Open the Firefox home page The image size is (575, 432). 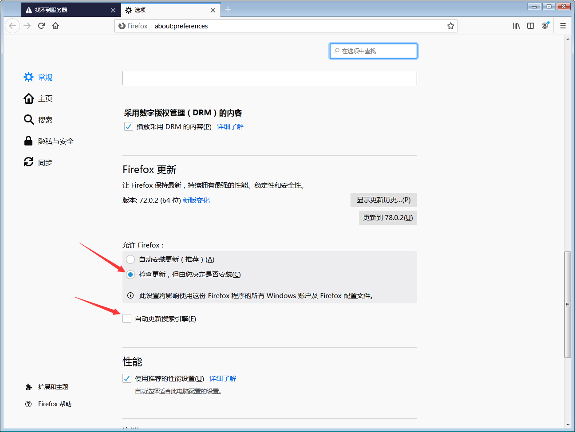[55, 26]
